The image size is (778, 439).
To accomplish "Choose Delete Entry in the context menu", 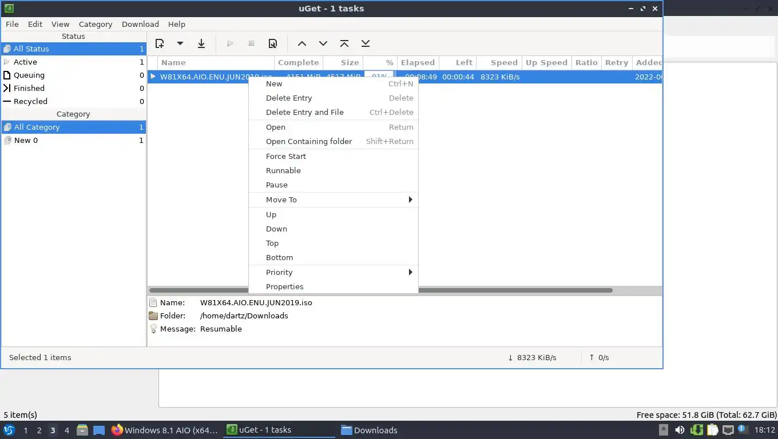I will click(334, 98).
